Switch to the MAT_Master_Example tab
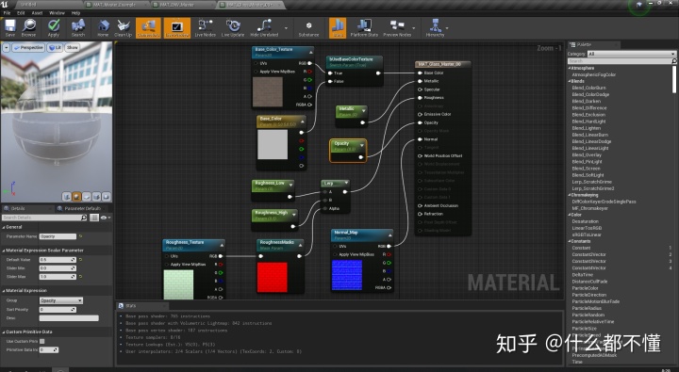The height and width of the screenshot is (372, 679). (x=115, y=5)
